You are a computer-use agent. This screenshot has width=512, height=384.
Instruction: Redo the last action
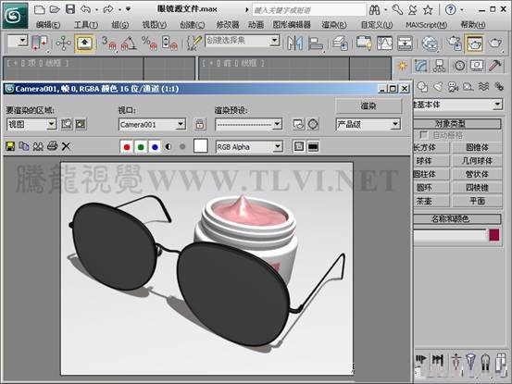coord(108,9)
